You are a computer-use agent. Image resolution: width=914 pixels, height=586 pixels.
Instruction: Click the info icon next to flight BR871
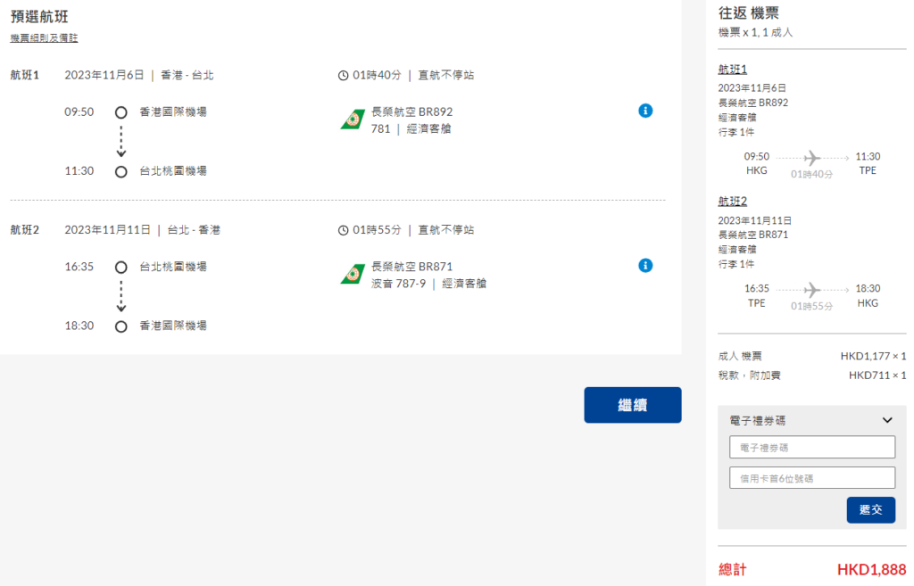[645, 265]
